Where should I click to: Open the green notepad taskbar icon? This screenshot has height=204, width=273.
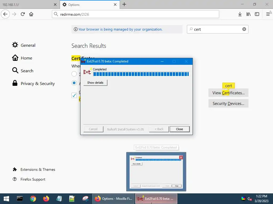pos(72,199)
